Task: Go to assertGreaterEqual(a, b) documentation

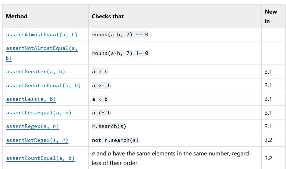Action: pos(43,85)
